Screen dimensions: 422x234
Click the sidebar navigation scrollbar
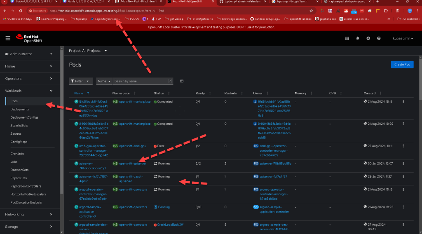[x=62, y=121]
